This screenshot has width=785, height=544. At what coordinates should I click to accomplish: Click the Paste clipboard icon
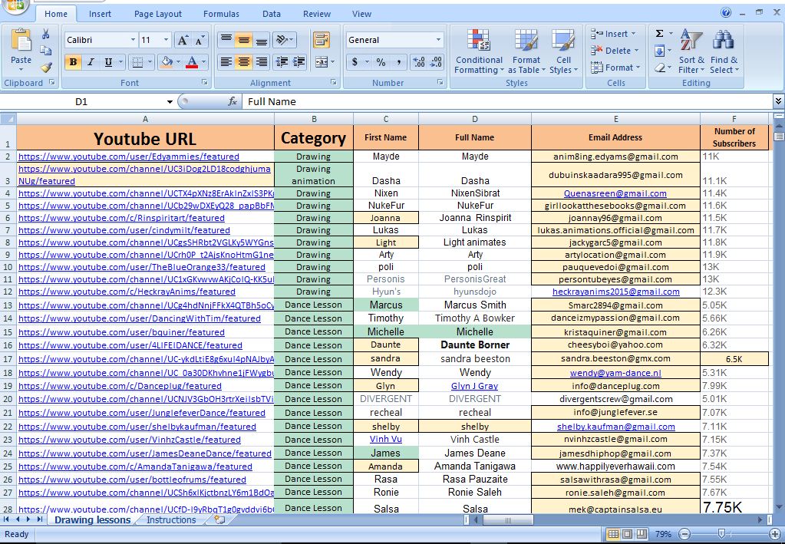coord(21,40)
